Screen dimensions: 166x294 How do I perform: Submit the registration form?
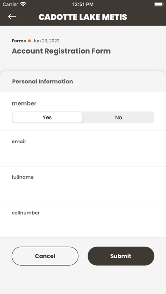pyautogui.click(x=121, y=256)
